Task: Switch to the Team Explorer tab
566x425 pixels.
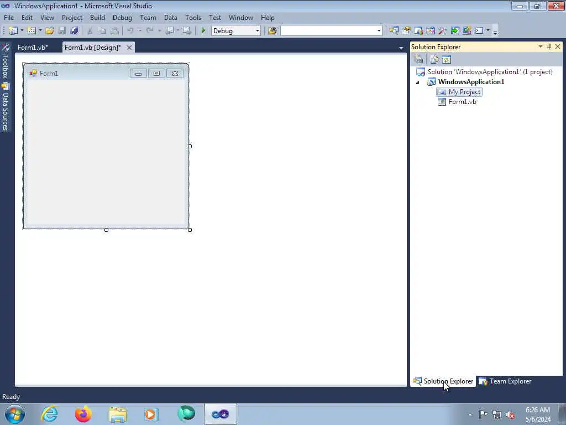Action: pos(505,381)
